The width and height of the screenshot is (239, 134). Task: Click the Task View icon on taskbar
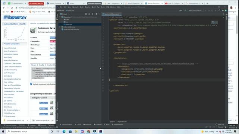coord(58,131)
